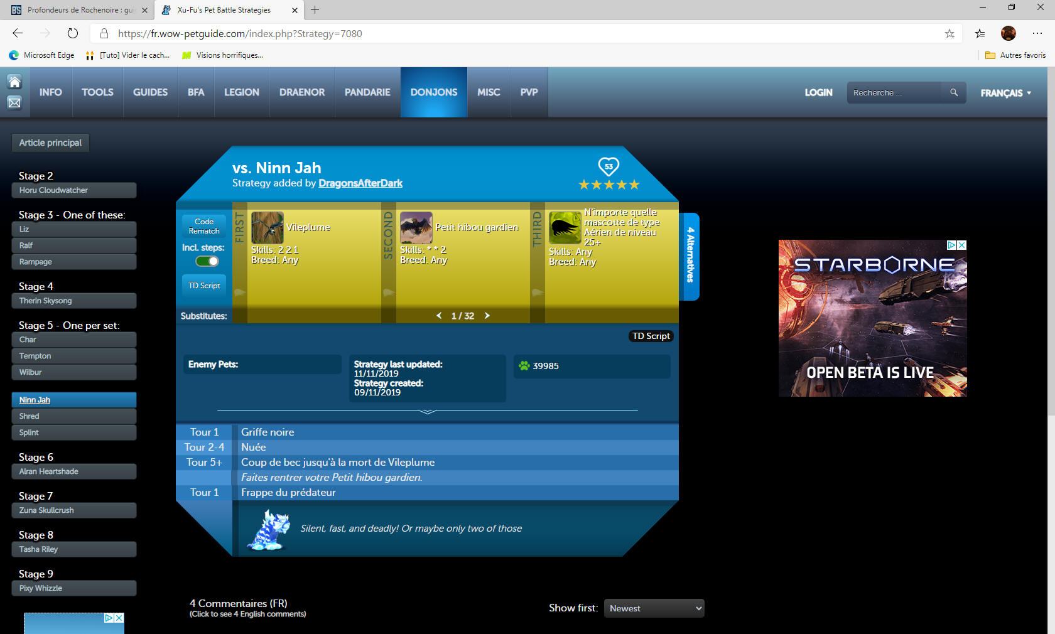Viewport: 1055px width, 634px height.
Task: Go back using browser back arrow
Action: pos(18,33)
